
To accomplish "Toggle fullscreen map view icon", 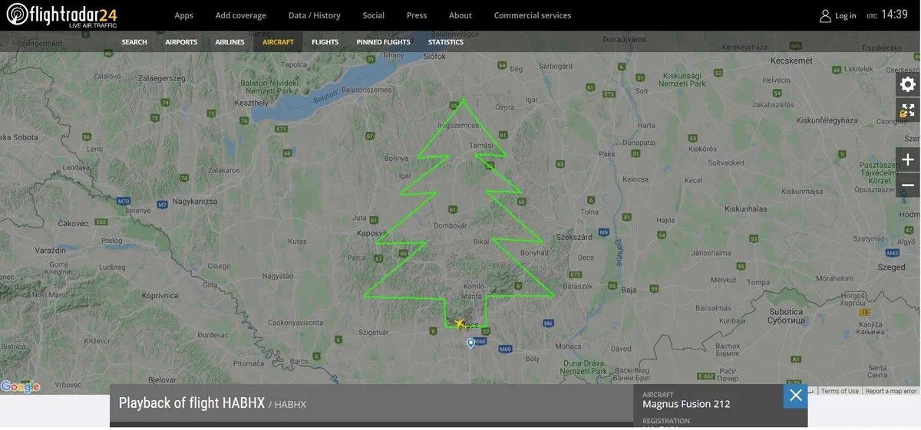I will click(907, 110).
